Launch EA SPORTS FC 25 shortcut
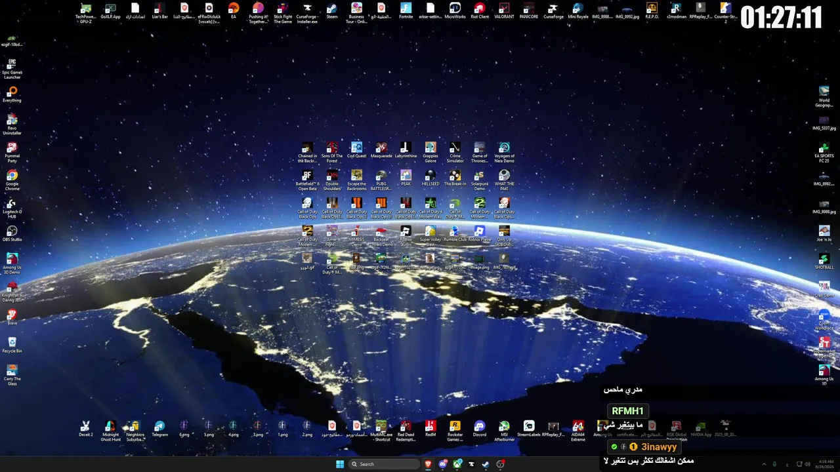The height and width of the screenshot is (472, 840). [x=824, y=152]
